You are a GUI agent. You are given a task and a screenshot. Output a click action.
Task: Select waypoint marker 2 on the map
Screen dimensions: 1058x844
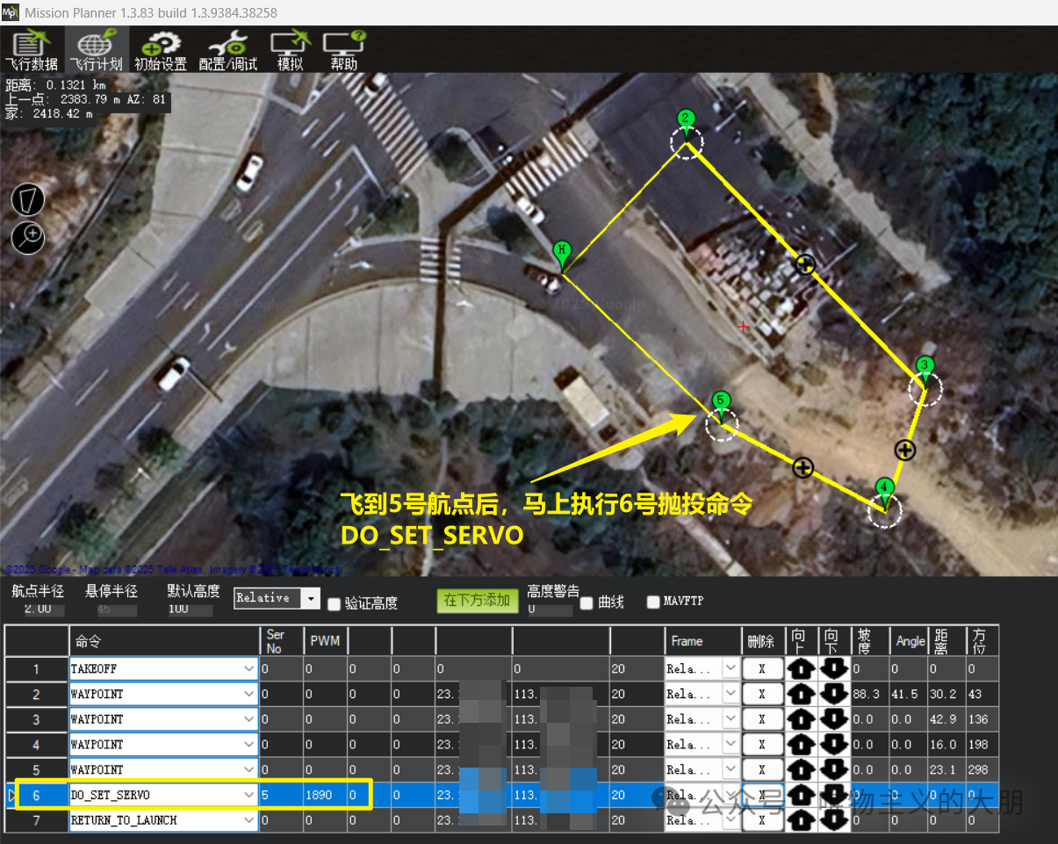(687, 120)
